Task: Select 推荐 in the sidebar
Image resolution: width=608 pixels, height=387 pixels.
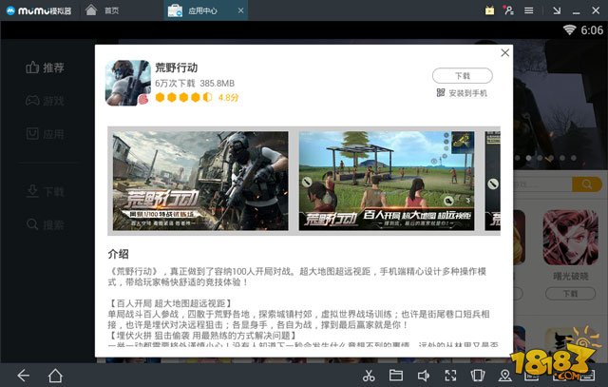Action: coord(45,68)
